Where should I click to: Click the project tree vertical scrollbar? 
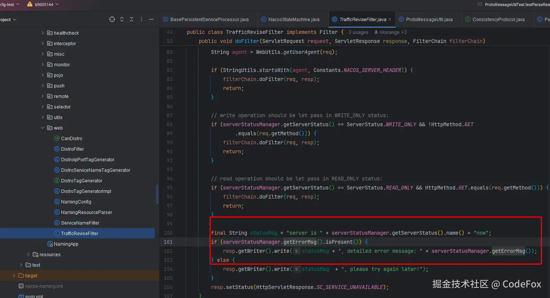pyautogui.click(x=157, y=194)
